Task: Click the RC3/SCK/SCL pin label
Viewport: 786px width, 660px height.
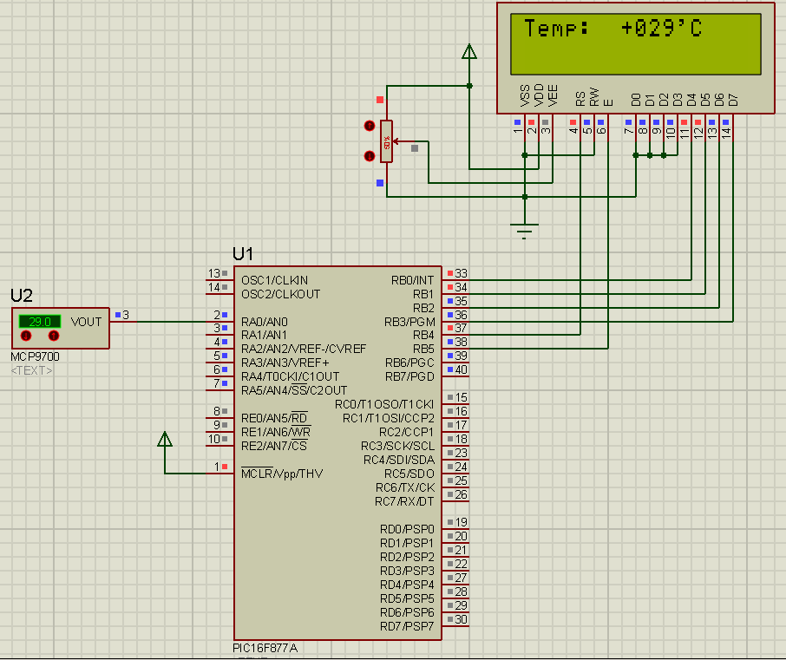Action: pos(398,446)
